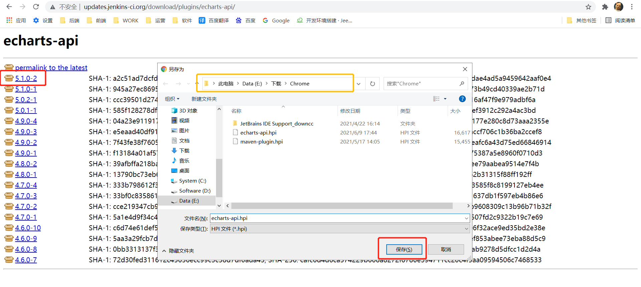Change the file view layout icon
The image size is (641, 287).
pyautogui.click(x=436, y=99)
